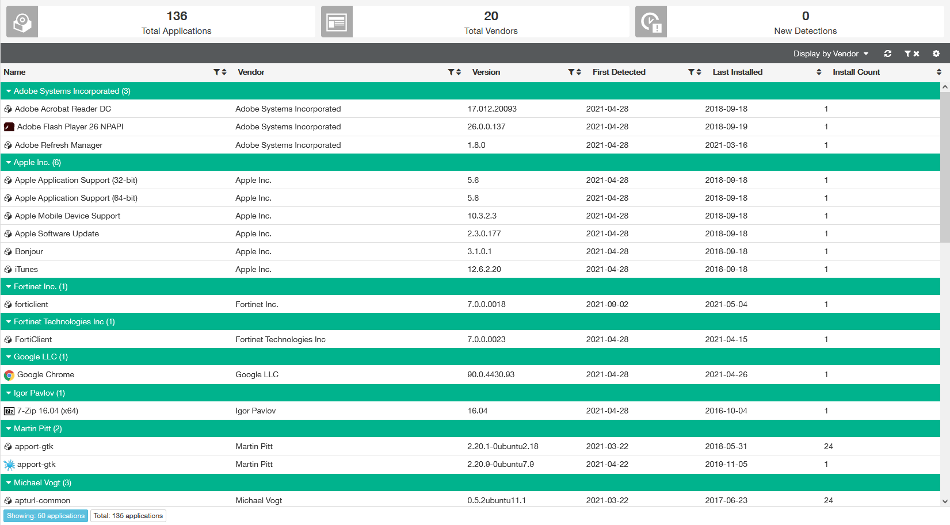Image resolution: width=950 pixels, height=525 pixels.
Task: Open the Version column filter
Action: click(x=571, y=72)
